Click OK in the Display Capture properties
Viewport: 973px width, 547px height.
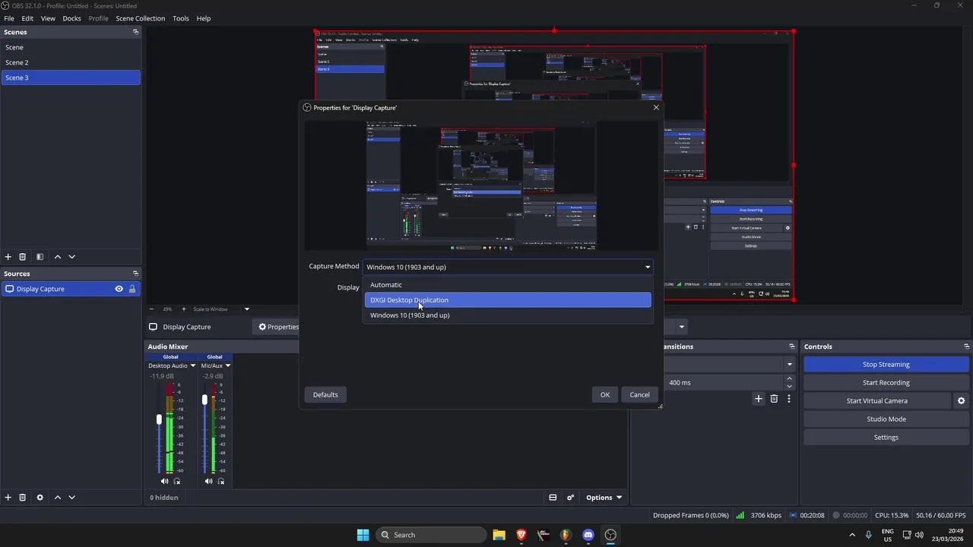pos(604,394)
